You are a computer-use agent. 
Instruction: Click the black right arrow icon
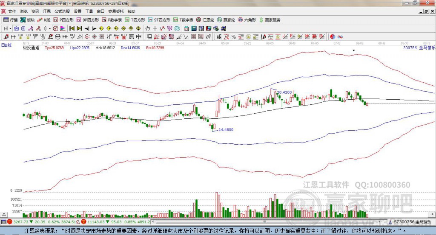[94, 28]
